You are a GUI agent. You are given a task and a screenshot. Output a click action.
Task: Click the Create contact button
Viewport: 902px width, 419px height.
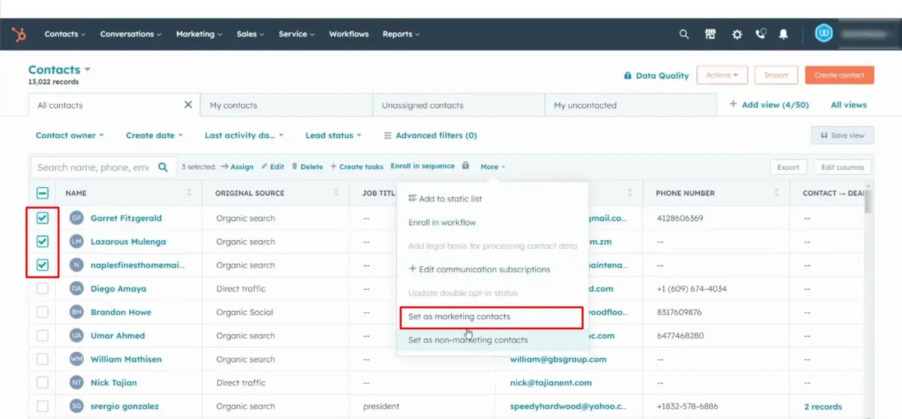[x=839, y=75]
